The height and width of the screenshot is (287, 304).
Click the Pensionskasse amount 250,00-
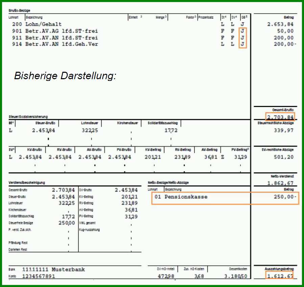tap(285, 197)
